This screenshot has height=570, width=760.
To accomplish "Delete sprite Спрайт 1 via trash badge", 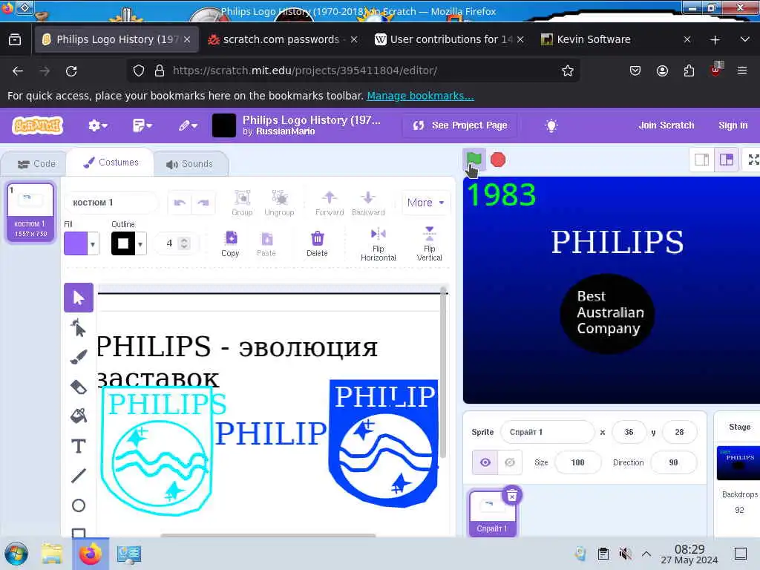I will (x=512, y=496).
